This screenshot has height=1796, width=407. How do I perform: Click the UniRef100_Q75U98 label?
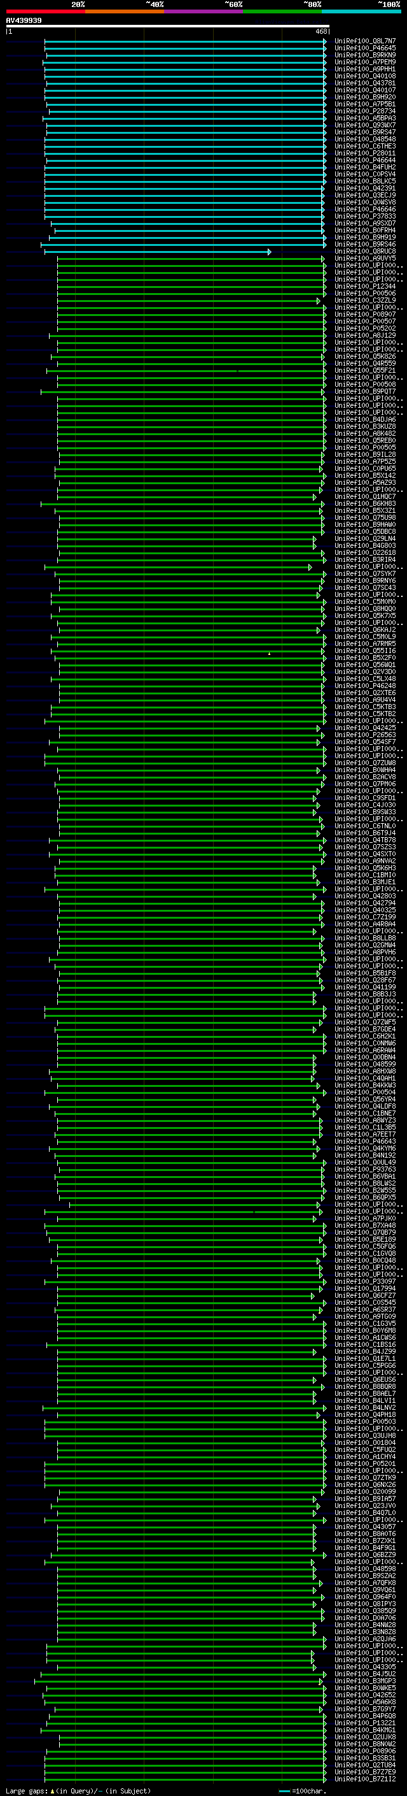(365, 518)
